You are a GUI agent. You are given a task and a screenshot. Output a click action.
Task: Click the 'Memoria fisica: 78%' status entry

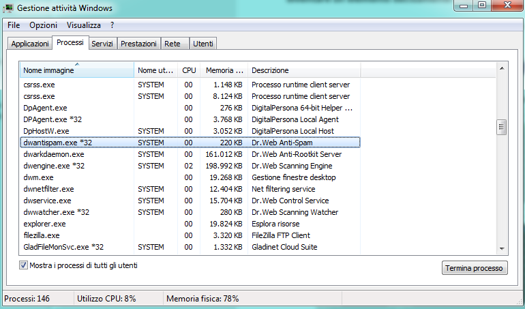tap(202, 299)
